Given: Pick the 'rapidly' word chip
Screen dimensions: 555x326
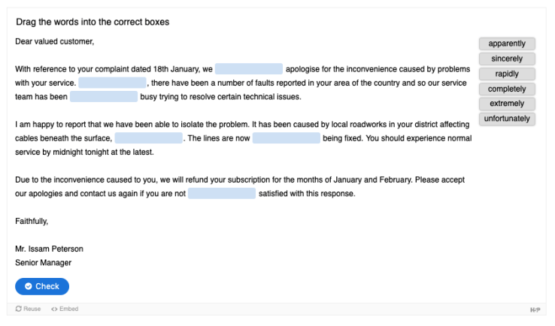Looking at the screenshot, I should tap(507, 74).
